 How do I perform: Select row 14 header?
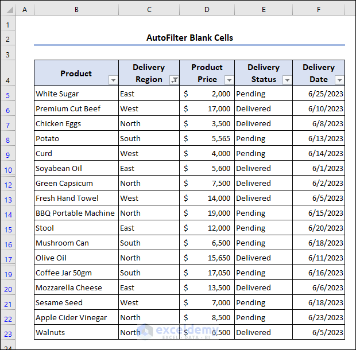(8, 213)
